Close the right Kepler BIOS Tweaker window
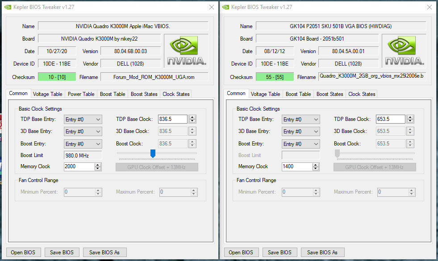 (430, 7)
